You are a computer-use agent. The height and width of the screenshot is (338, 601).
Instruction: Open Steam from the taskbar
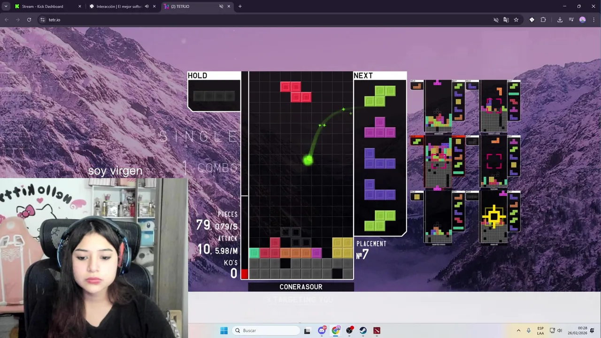tap(363, 330)
